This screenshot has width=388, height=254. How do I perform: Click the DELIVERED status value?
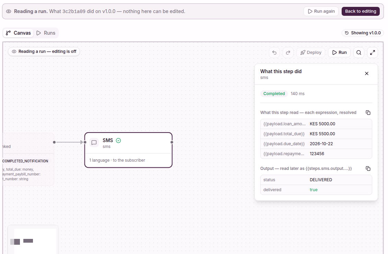321,180
